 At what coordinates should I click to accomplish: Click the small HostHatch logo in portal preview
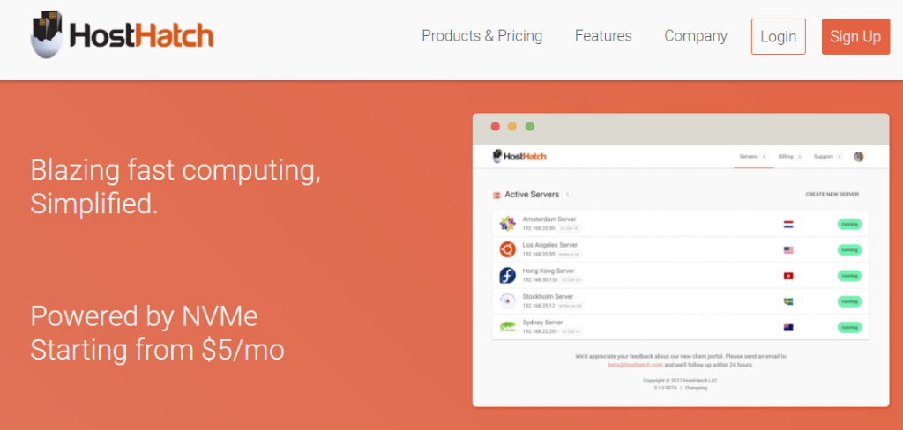(x=519, y=156)
